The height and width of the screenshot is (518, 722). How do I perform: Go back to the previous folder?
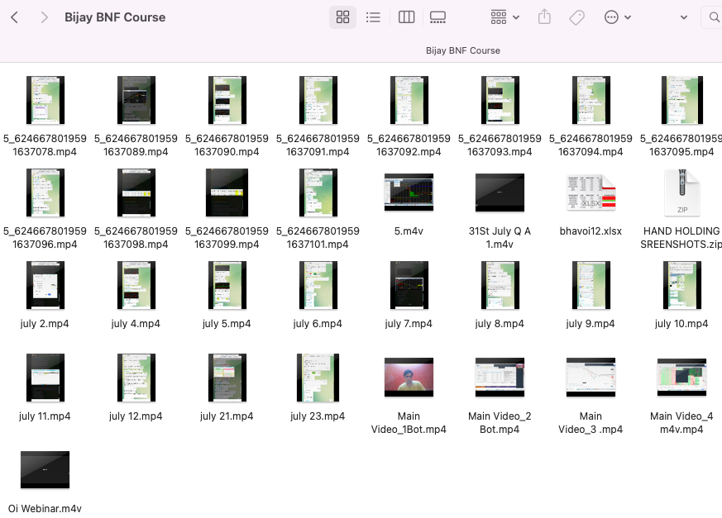tap(15, 17)
